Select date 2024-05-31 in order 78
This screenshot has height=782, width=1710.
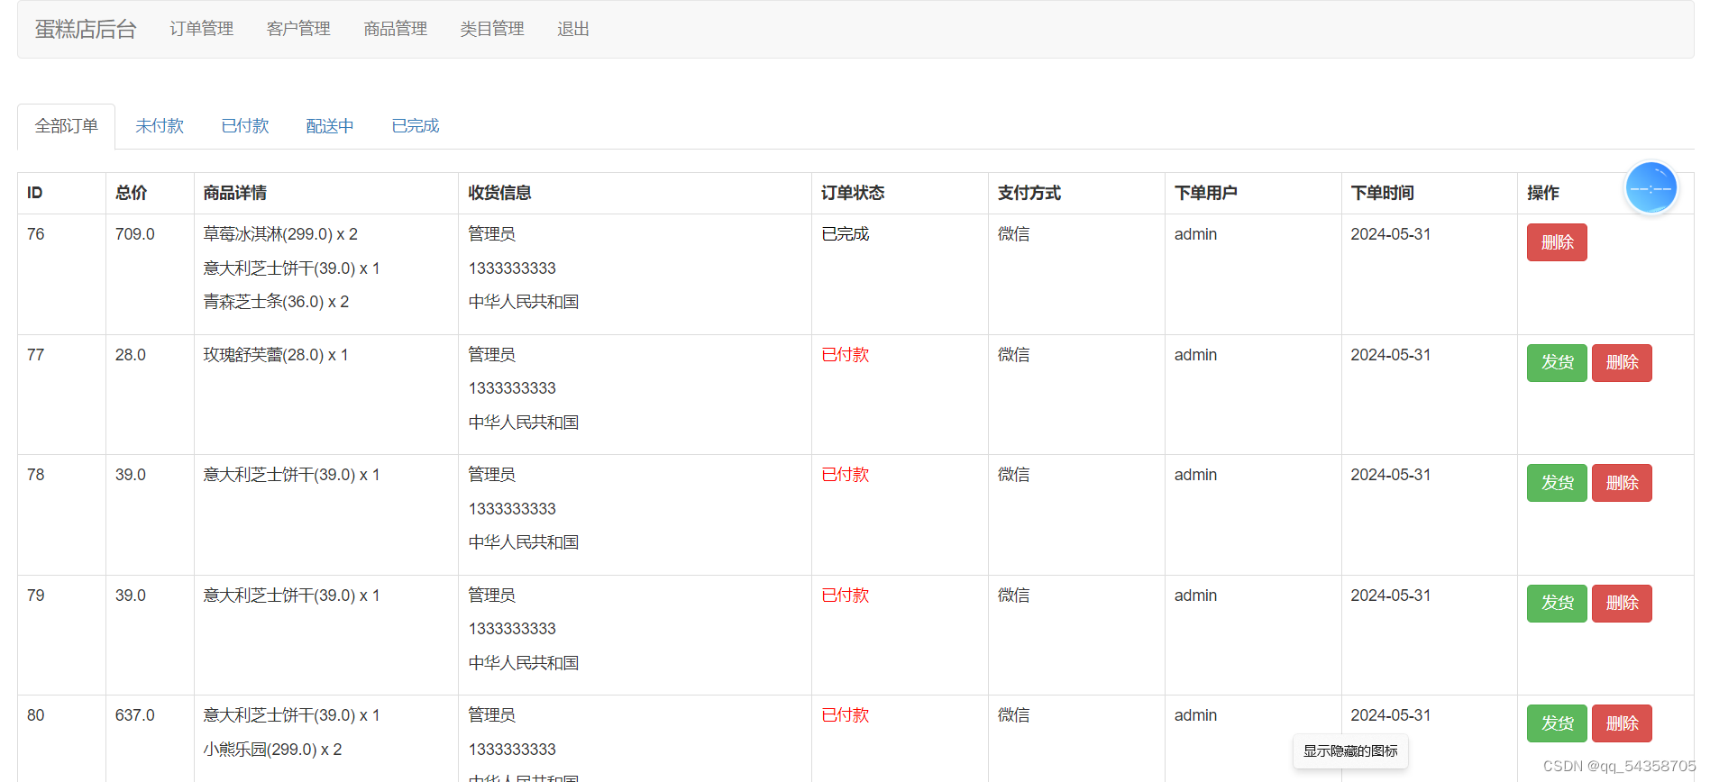click(x=1391, y=475)
